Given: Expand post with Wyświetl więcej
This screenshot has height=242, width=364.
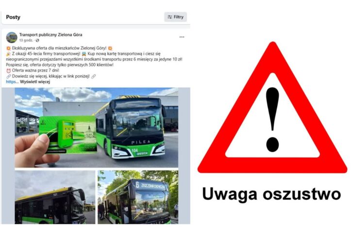Looking at the screenshot, I should [35, 82].
